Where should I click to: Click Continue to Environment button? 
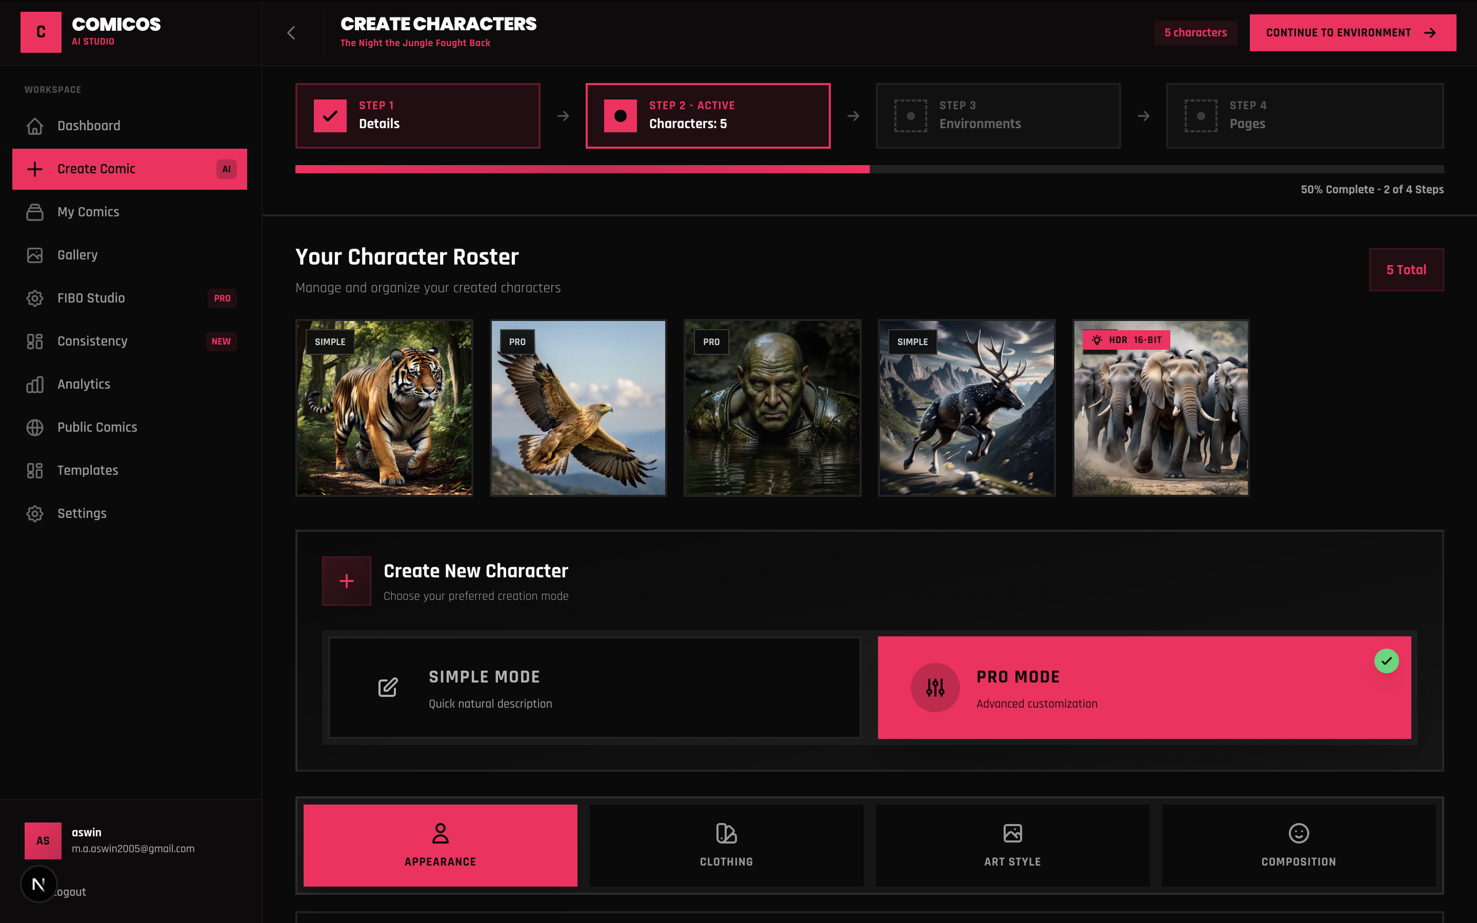coord(1352,33)
